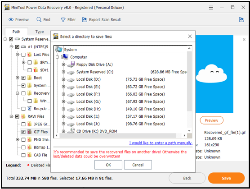This screenshot has width=250, height=189.
Task: Click Export Scan Result icon
Action: tap(85, 19)
